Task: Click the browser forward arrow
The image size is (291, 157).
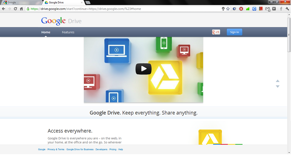Action: pos(9,9)
